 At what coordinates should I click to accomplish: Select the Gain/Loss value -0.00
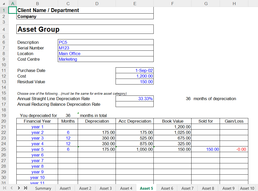click(234, 149)
